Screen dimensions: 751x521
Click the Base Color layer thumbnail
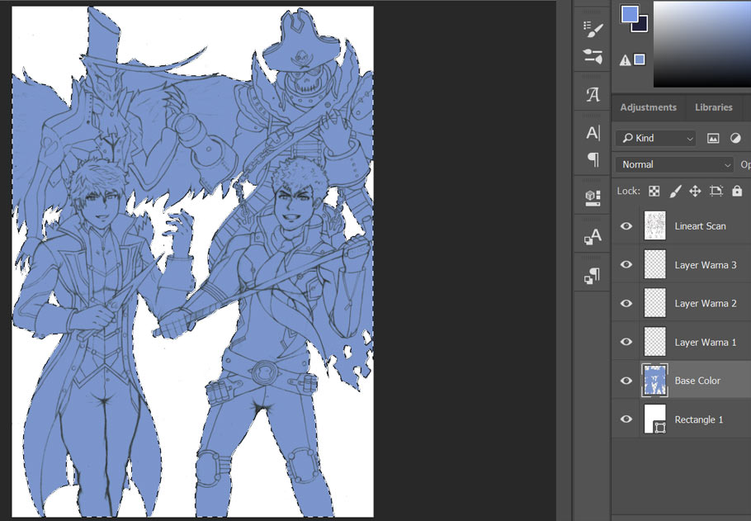pos(654,380)
